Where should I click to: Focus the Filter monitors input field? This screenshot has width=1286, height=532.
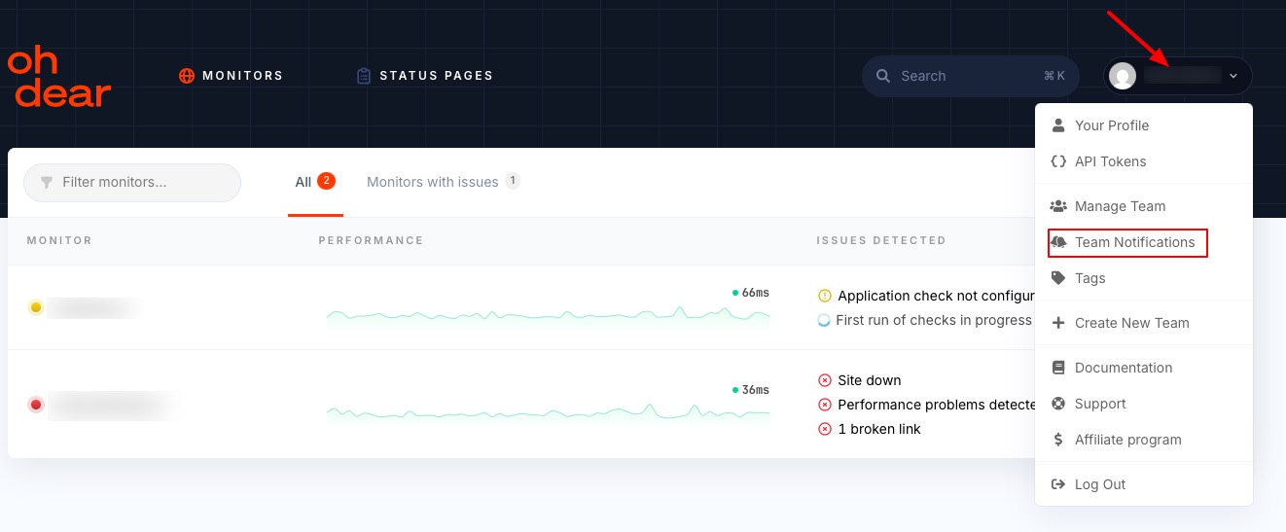click(x=141, y=183)
